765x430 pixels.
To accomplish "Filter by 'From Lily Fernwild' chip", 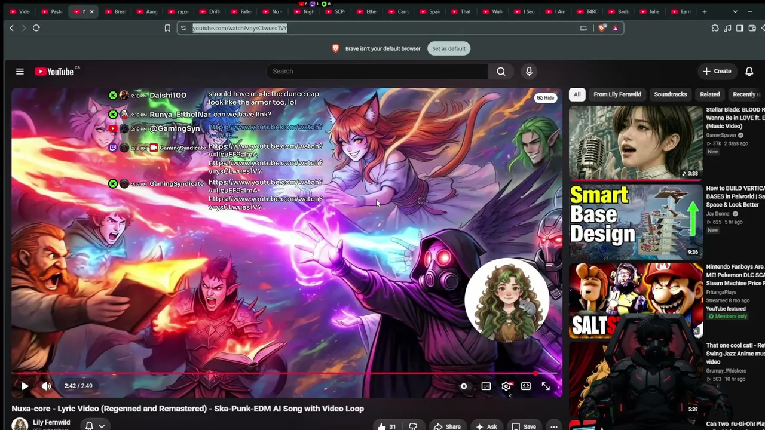I will [x=617, y=94].
